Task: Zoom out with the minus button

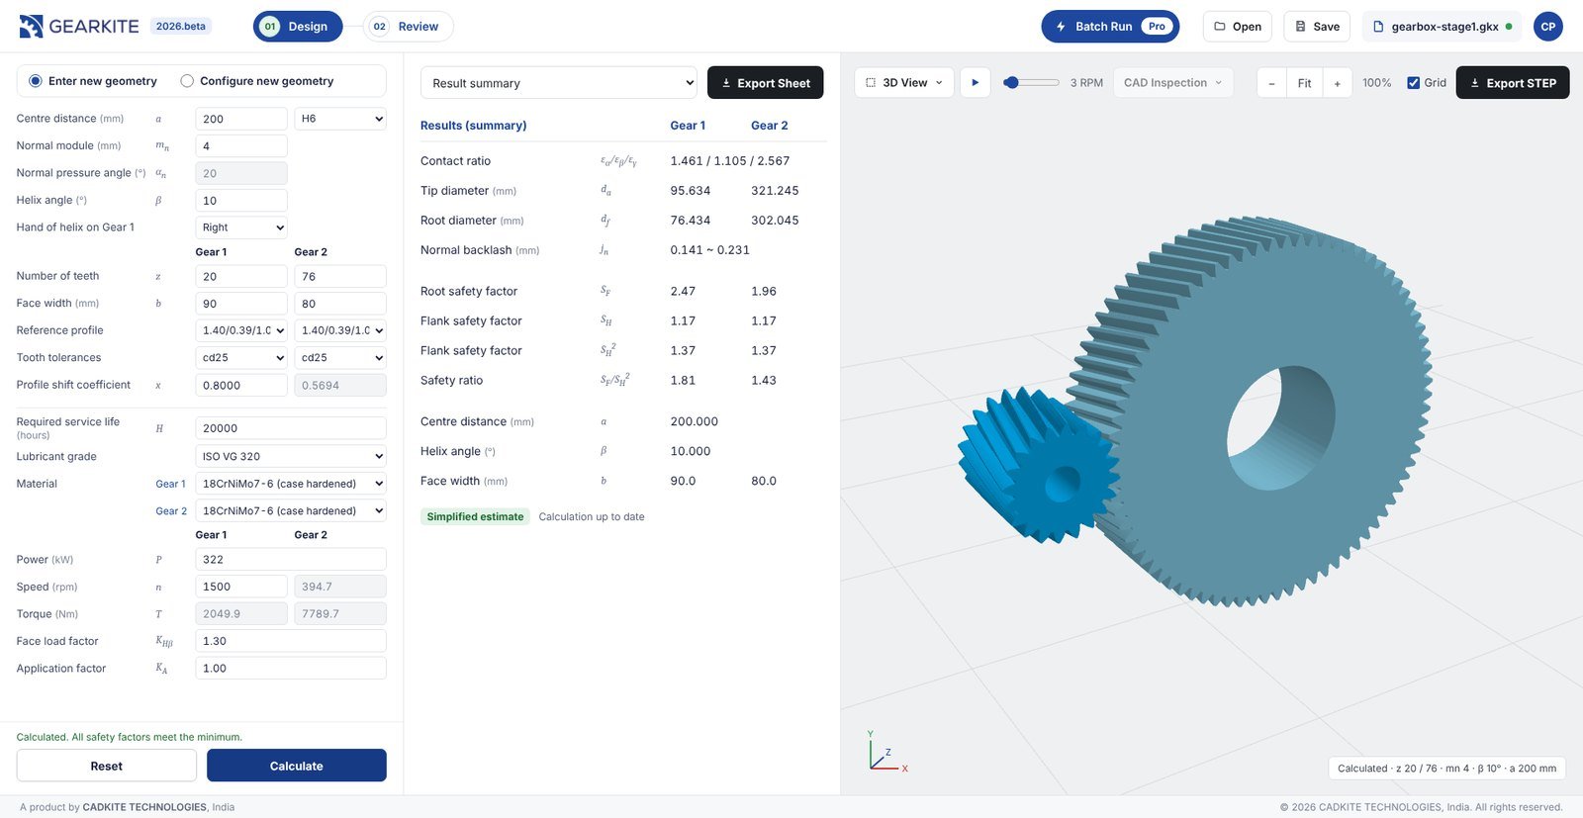Action: point(1271,83)
